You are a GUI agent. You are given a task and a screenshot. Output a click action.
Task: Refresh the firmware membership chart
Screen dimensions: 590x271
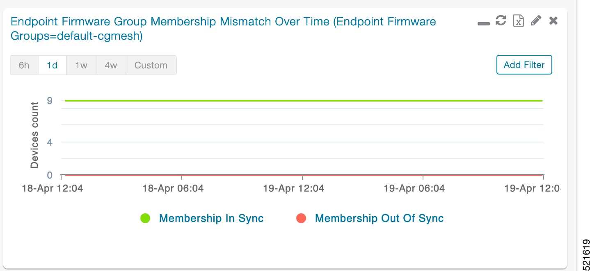pos(501,20)
